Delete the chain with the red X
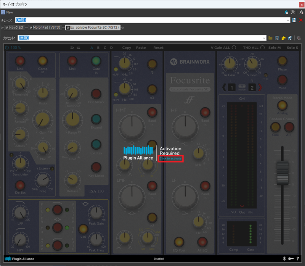 click(x=300, y=20)
